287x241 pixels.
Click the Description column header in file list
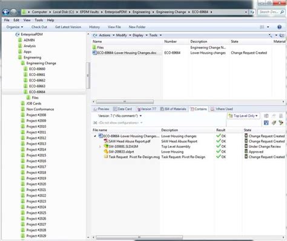point(199,42)
